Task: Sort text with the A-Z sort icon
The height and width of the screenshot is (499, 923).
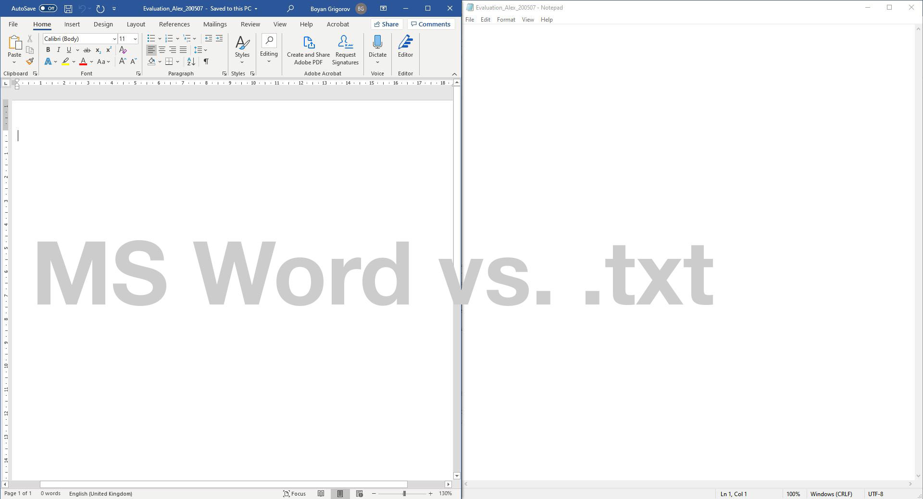Action: (191, 61)
